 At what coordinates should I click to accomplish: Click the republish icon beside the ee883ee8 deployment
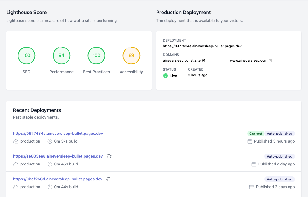(x=109, y=156)
